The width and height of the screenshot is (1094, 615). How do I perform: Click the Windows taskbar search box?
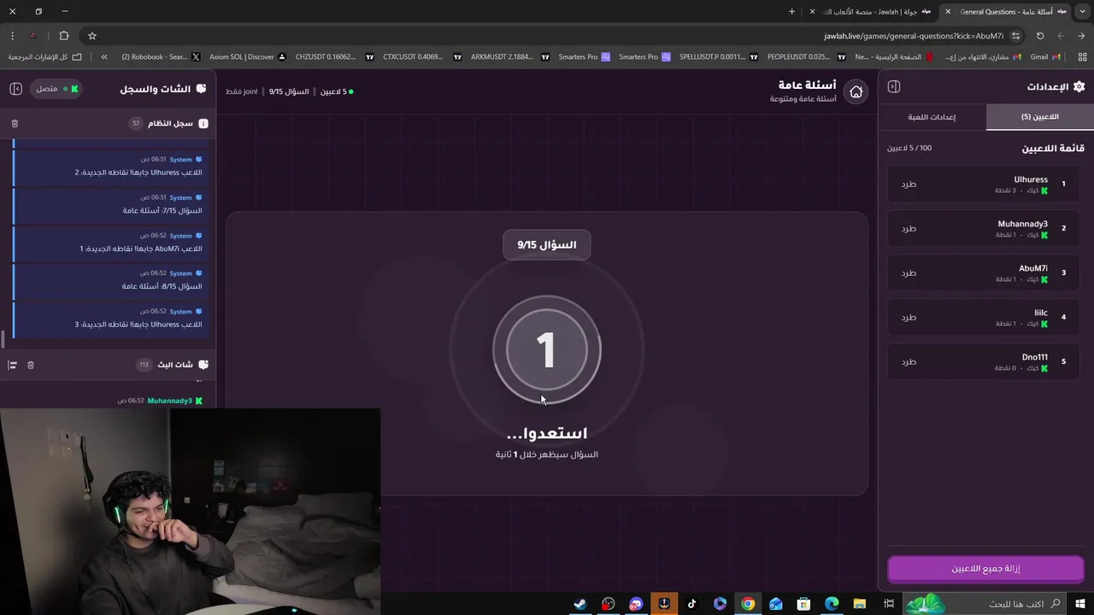[983, 604]
